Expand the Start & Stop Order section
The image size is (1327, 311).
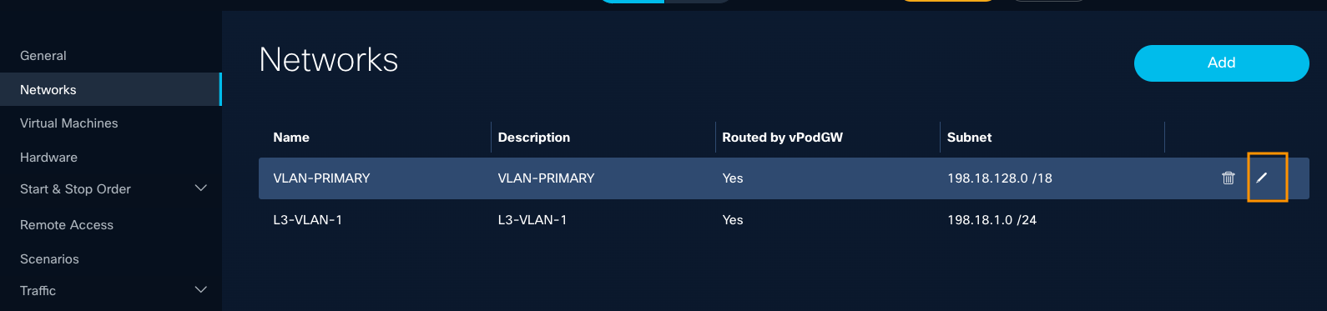coord(200,188)
